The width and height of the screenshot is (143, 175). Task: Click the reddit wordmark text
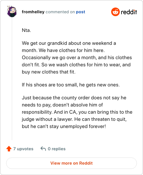(129, 12)
